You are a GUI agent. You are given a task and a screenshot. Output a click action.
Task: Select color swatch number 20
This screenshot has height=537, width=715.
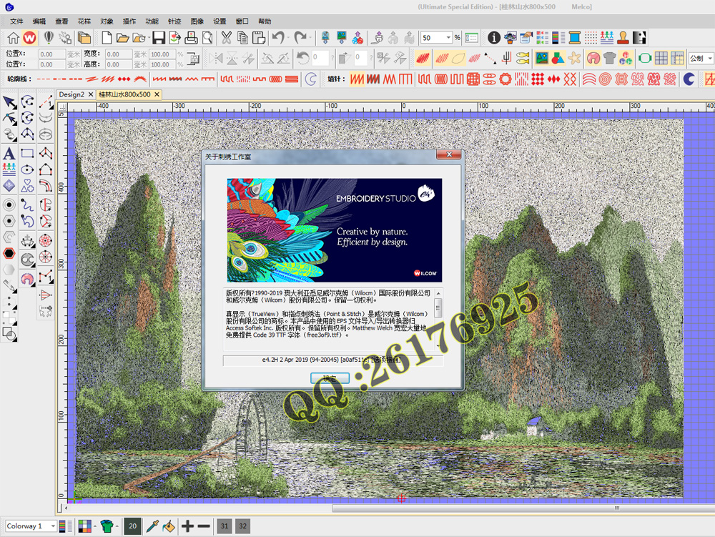click(133, 526)
